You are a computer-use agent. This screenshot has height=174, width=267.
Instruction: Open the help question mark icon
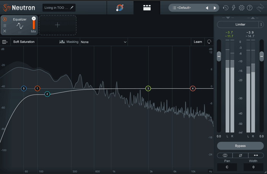249,8
